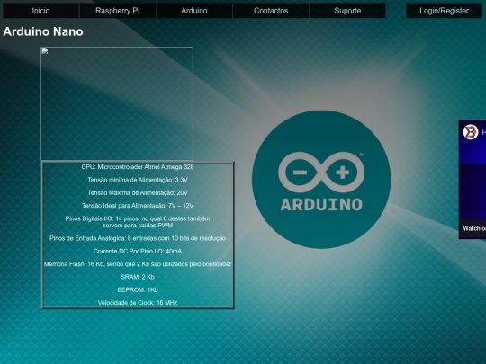Click the Suporte menu item
The height and width of the screenshot is (364, 486).
(347, 11)
